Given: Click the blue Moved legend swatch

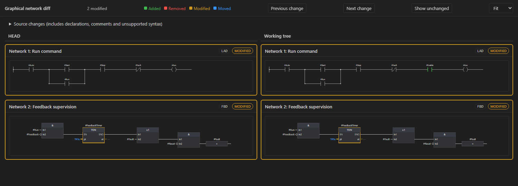Looking at the screenshot, I should coord(215,9).
